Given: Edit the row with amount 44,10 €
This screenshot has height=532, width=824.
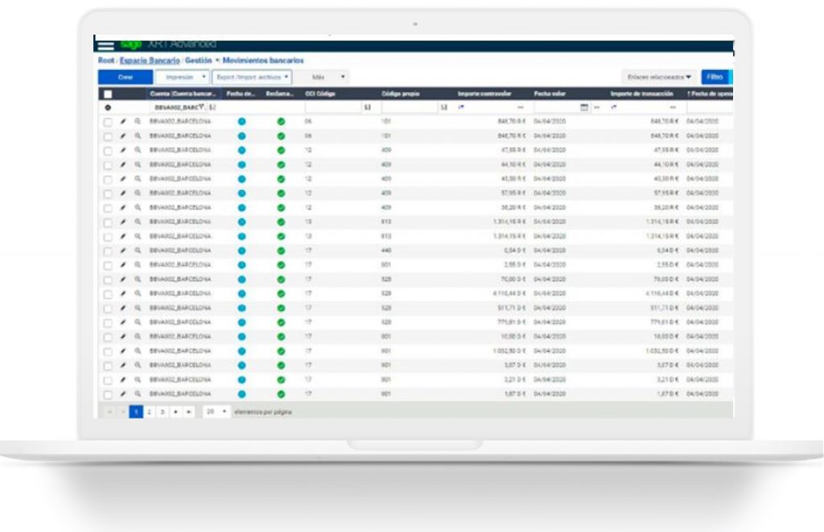Looking at the screenshot, I should (123, 164).
